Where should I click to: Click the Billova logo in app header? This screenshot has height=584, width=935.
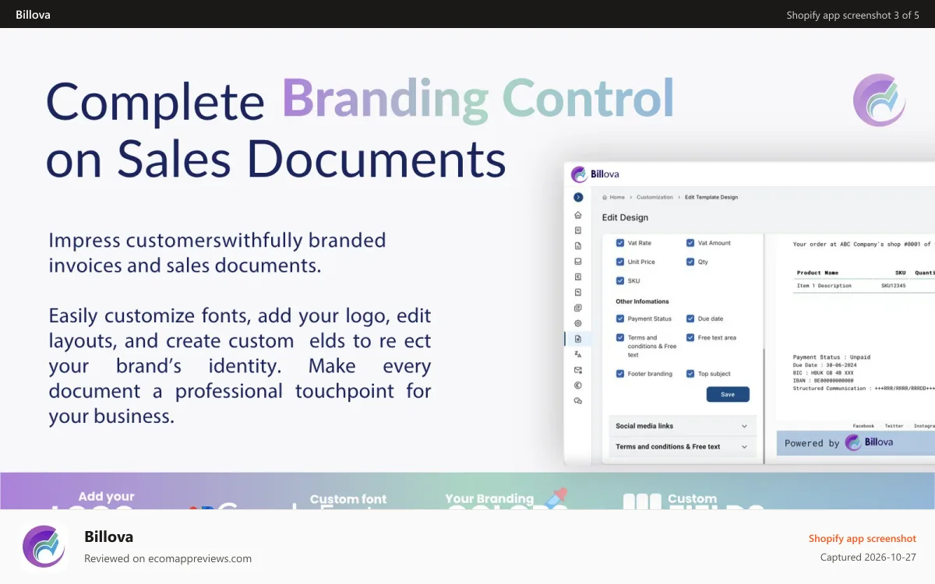[595, 174]
